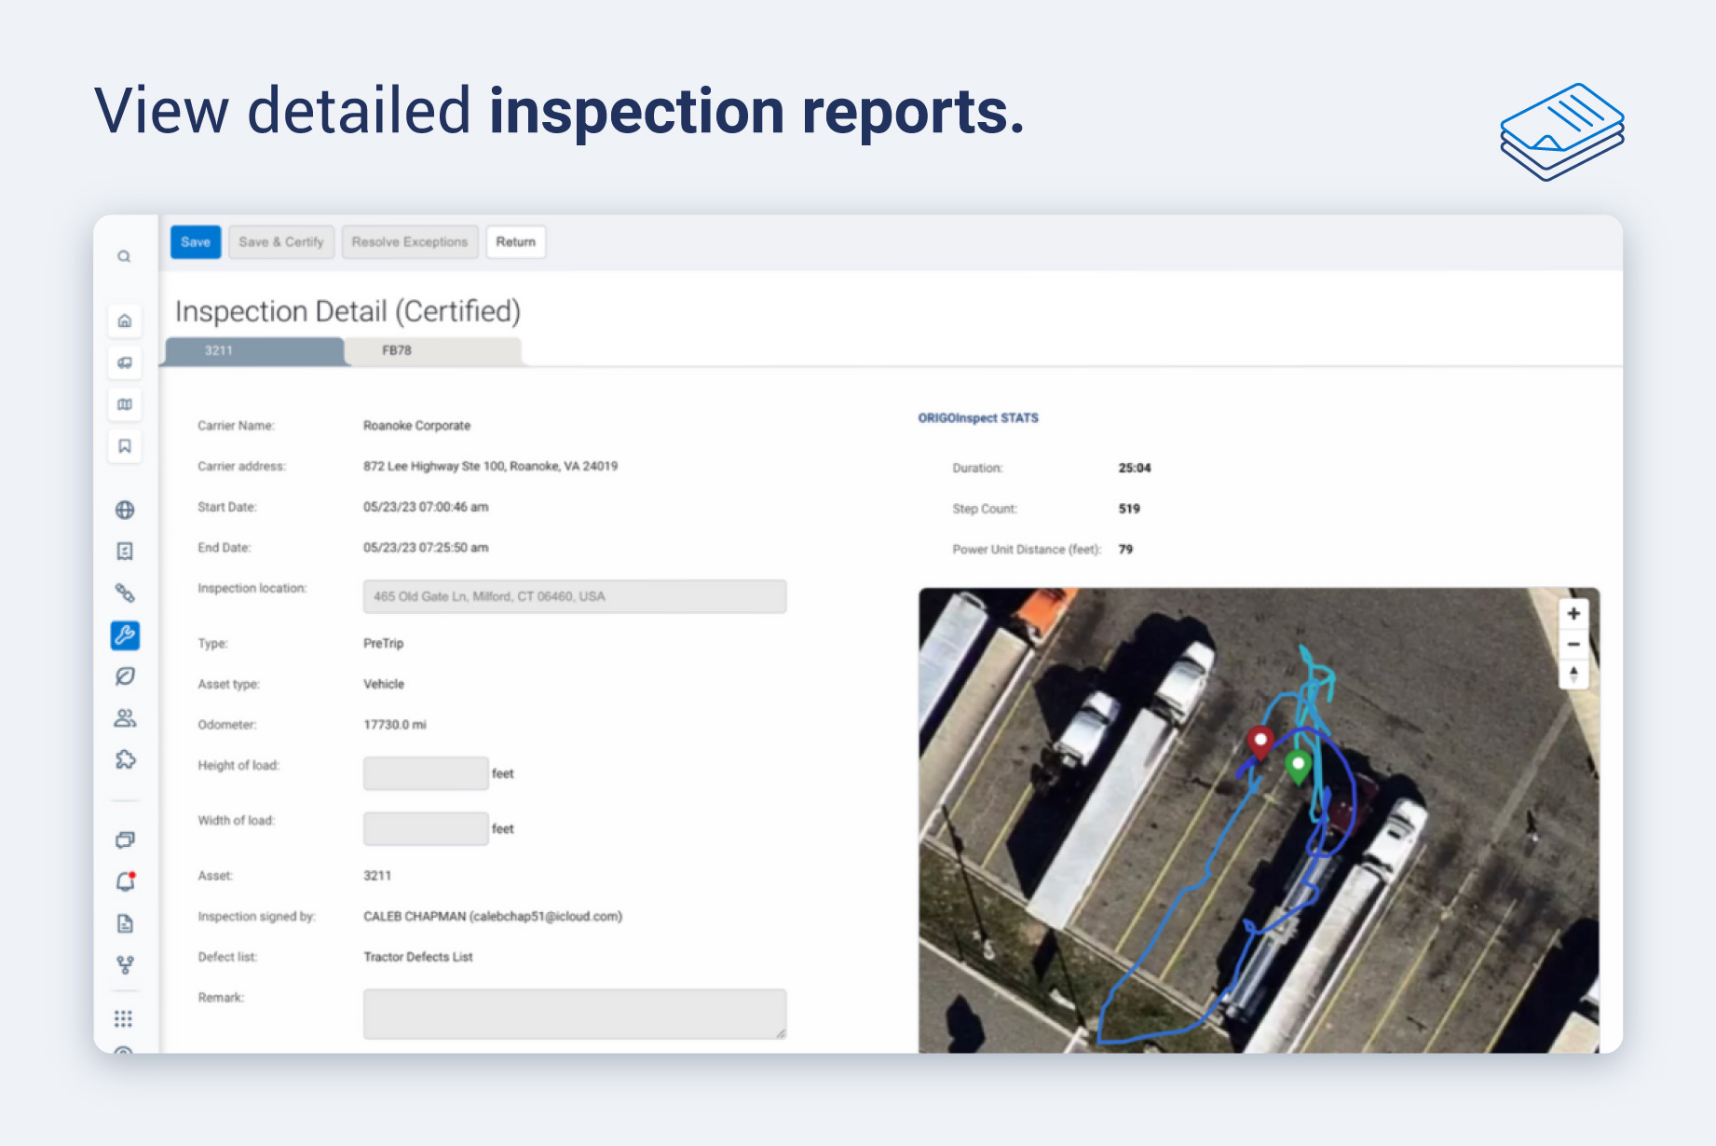Click the Roanoke Corporate carrier name

[x=417, y=426]
